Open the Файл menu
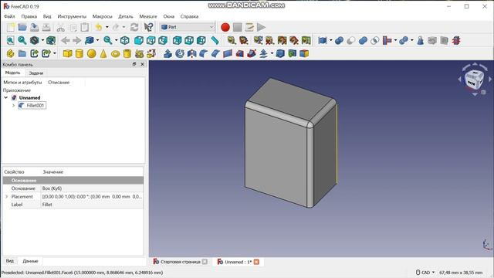 9,16
